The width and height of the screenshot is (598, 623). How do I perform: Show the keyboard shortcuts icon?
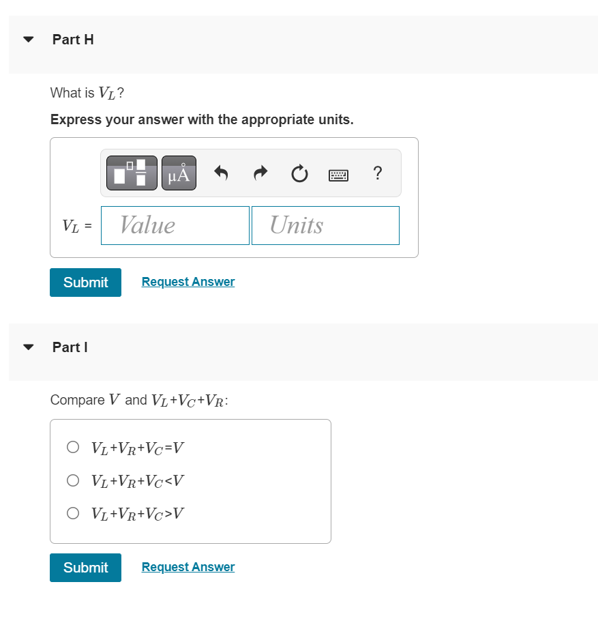pos(338,175)
